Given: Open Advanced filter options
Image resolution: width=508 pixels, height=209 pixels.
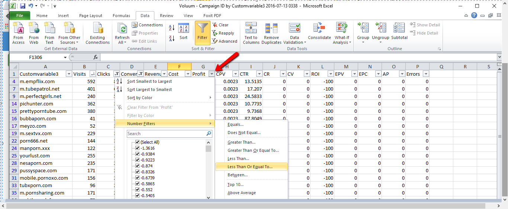Looking at the screenshot, I should (x=225, y=41).
